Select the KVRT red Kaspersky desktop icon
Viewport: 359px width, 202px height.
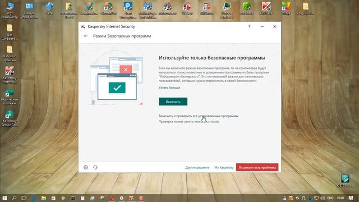pos(266,9)
